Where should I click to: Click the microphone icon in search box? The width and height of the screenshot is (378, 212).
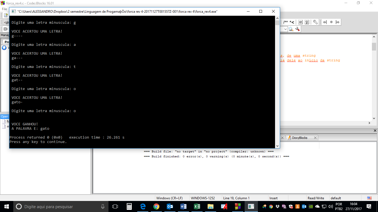(x=103, y=206)
